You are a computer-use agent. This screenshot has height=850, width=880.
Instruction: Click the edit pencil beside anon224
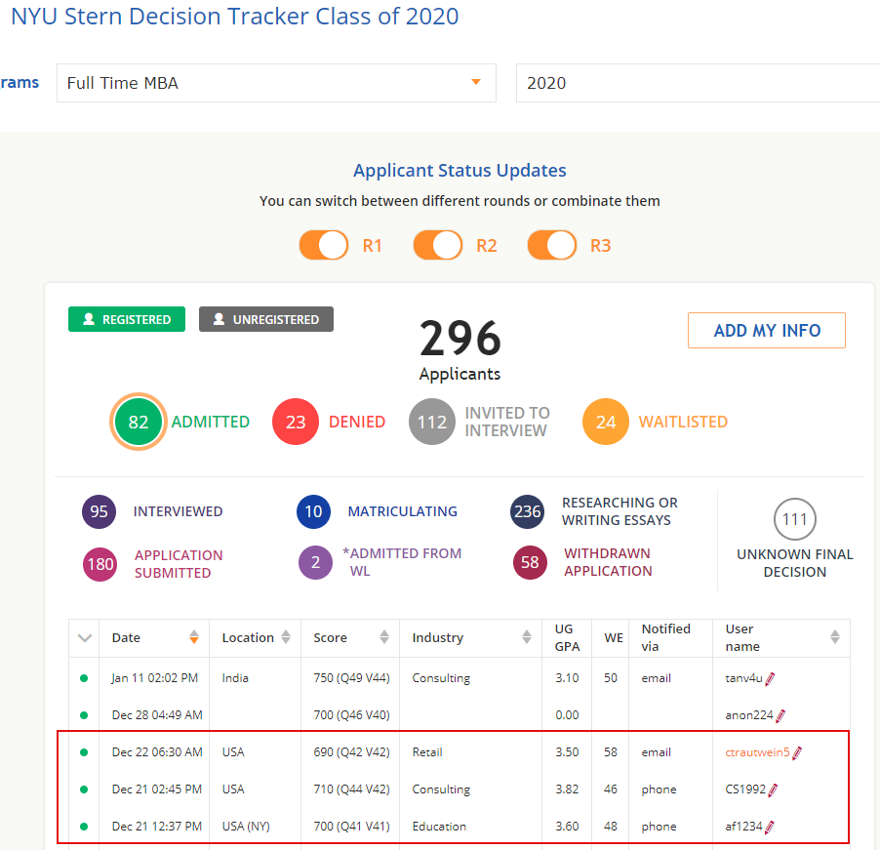point(781,715)
